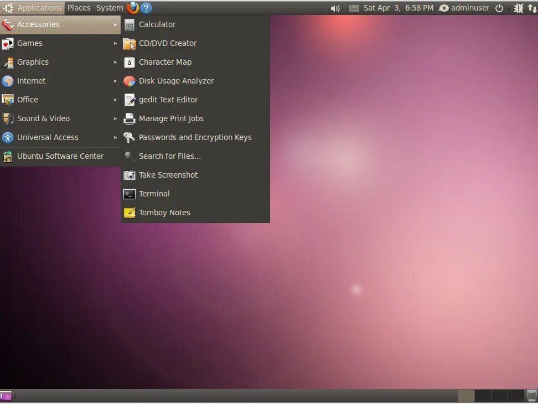Click the "Disk Usage Analyzer" label
Screen dimensions: 538x404
point(177,81)
